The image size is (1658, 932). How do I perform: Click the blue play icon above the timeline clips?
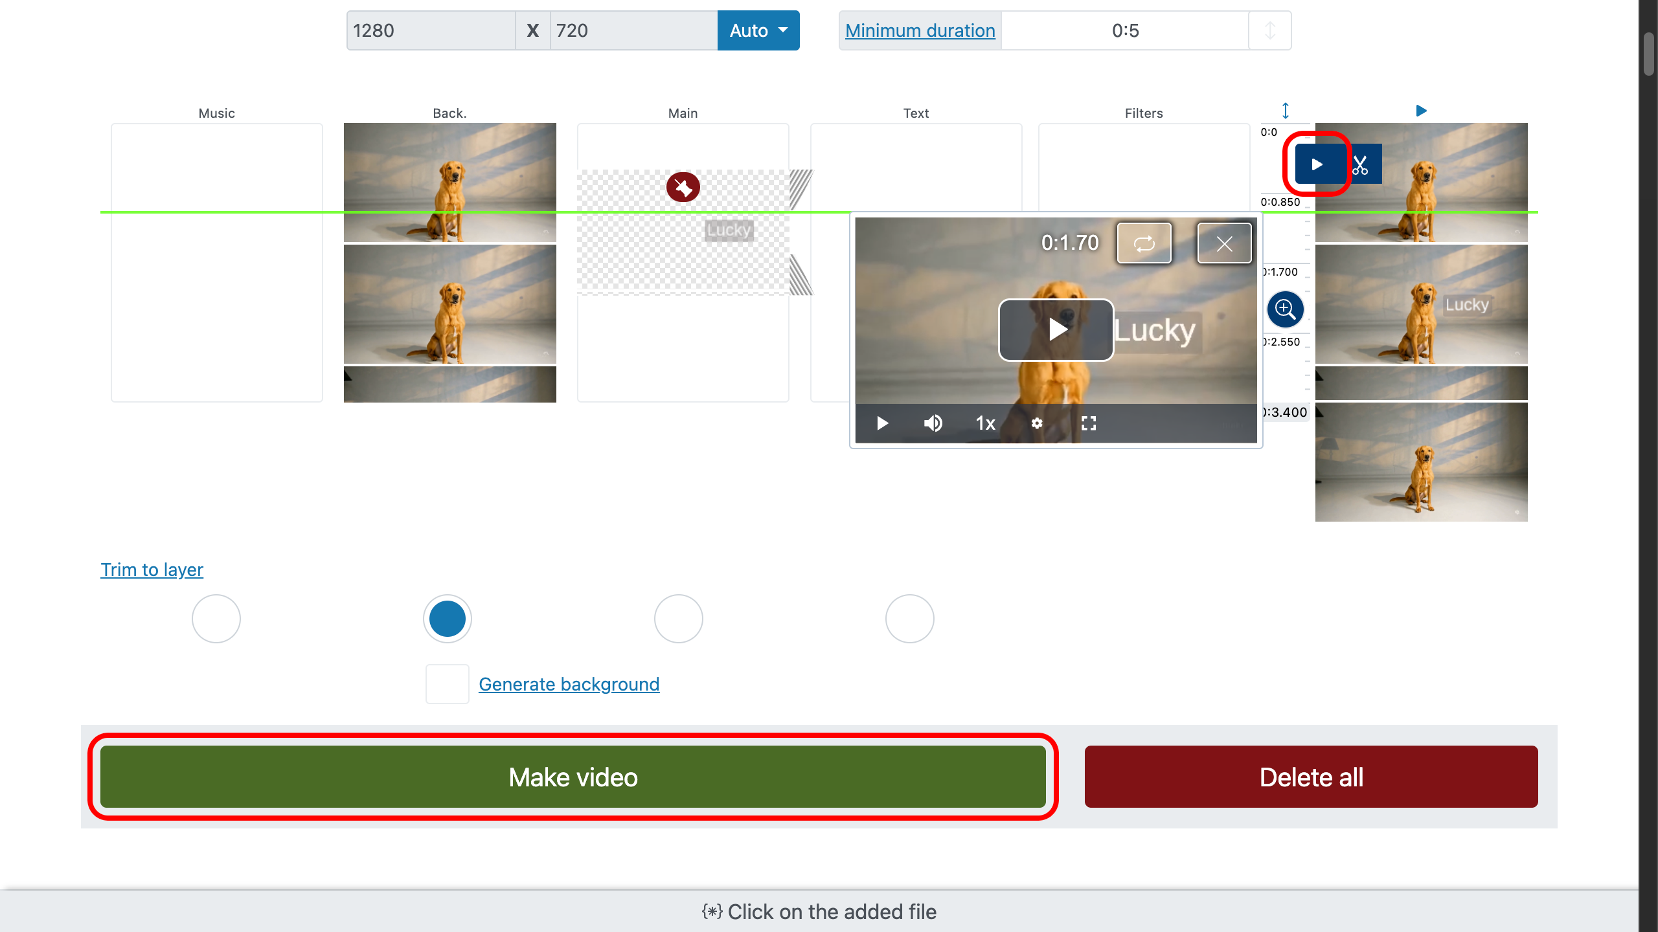(1422, 110)
